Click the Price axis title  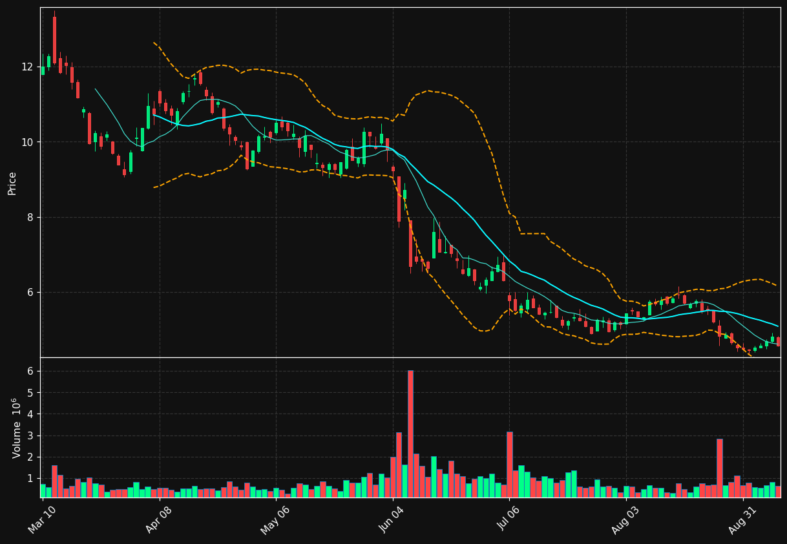click(x=12, y=183)
